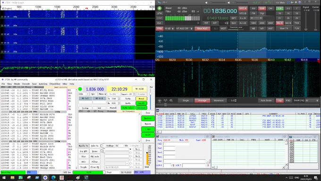Click the Logbook page header icon

click(158, 111)
